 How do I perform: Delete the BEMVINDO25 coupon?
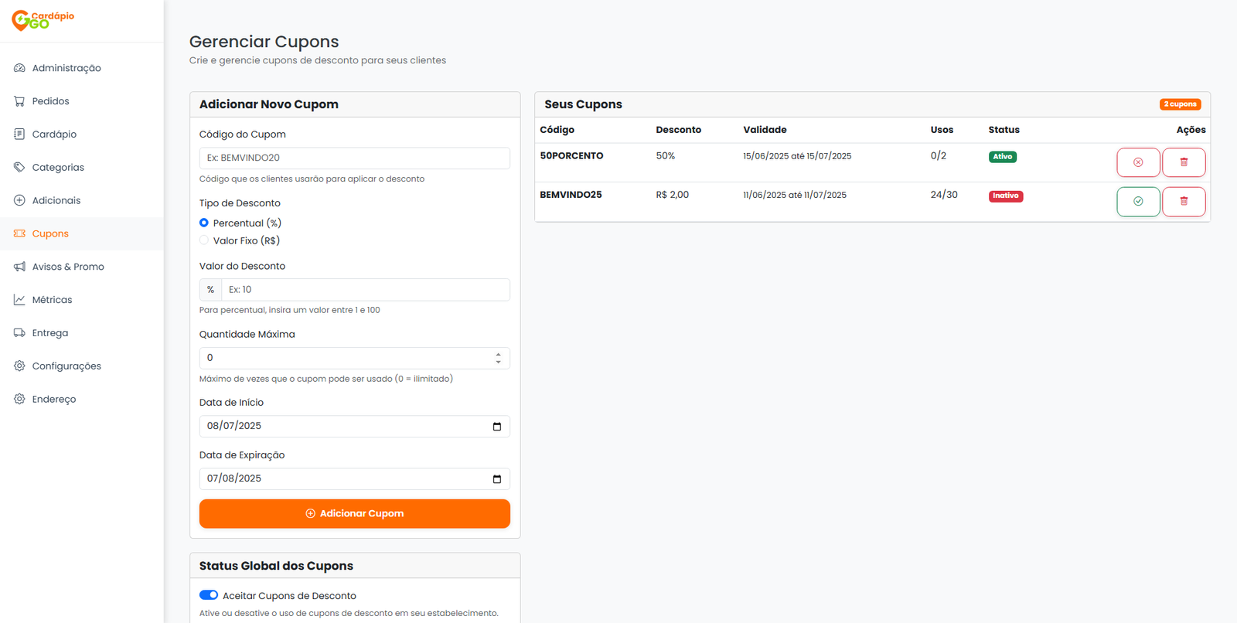1183,202
